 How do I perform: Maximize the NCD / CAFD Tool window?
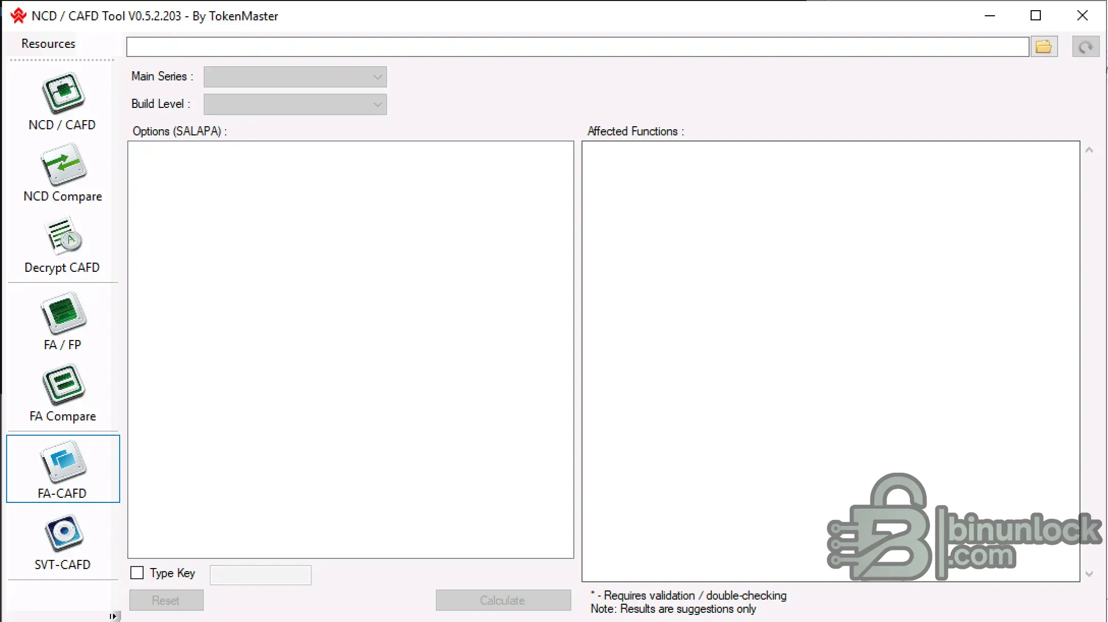point(1036,16)
